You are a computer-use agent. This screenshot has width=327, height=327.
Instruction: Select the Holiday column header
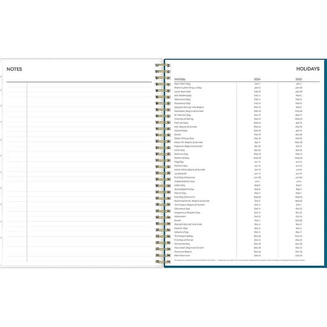180,79
